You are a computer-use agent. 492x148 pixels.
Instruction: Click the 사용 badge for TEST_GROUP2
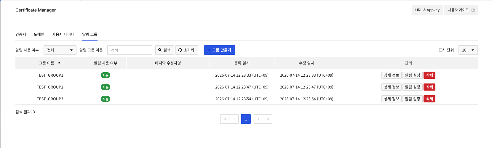pyautogui.click(x=106, y=87)
